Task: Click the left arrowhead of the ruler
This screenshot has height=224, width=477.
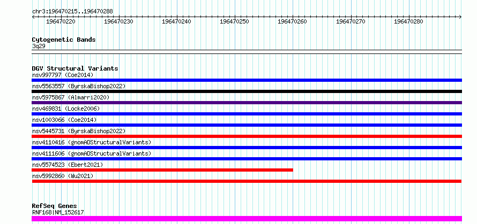Action: 33,17
